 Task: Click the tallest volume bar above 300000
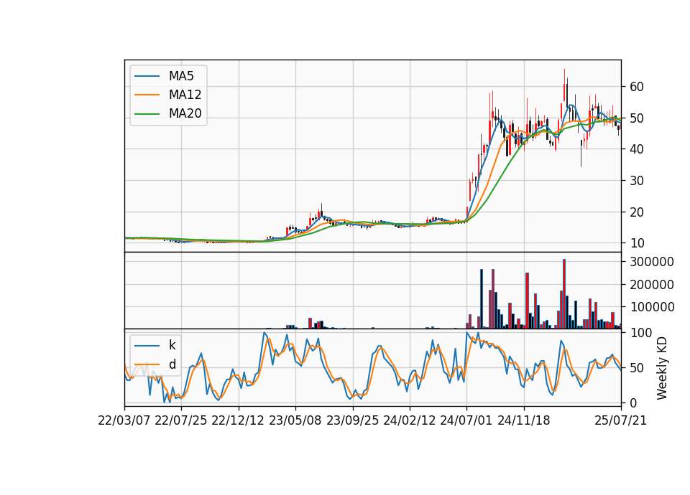click(x=564, y=294)
